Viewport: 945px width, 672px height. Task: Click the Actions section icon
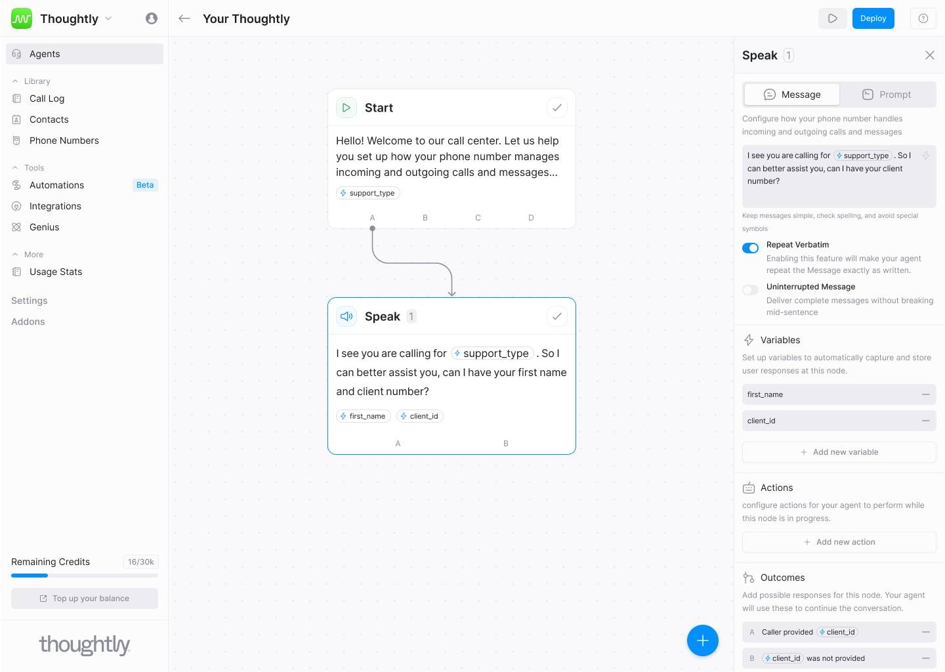[x=749, y=488]
